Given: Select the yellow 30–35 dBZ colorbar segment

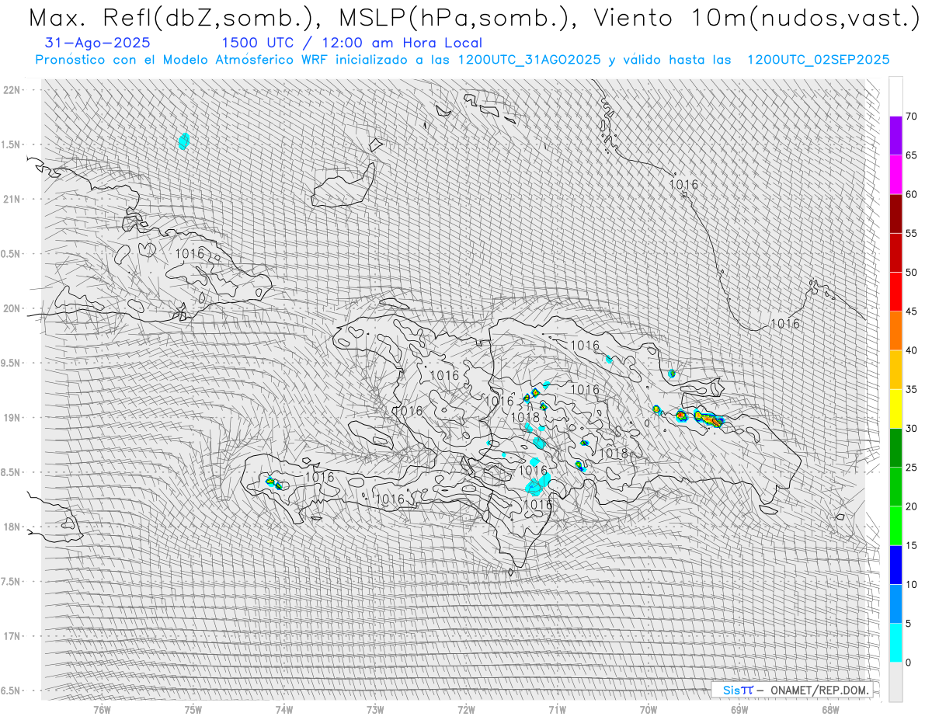Looking at the screenshot, I should [895, 409].
